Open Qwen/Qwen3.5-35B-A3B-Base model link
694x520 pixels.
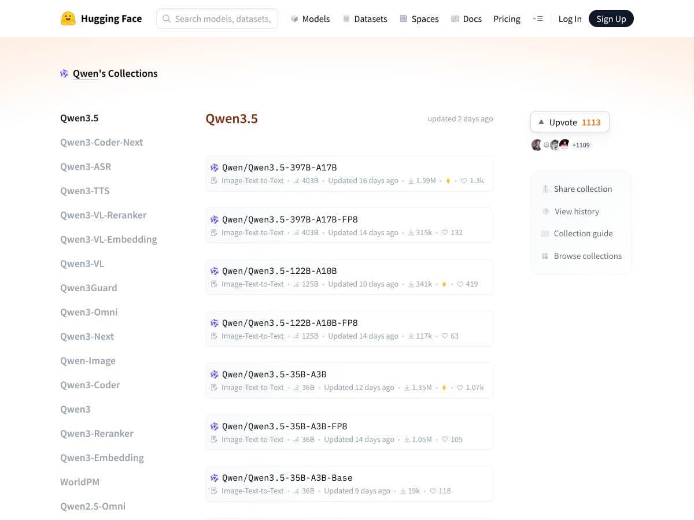[287, 478]
